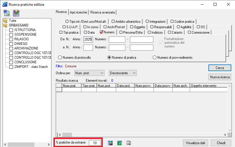
Task: Open the Tutte folder
Action: click(5, 21)
